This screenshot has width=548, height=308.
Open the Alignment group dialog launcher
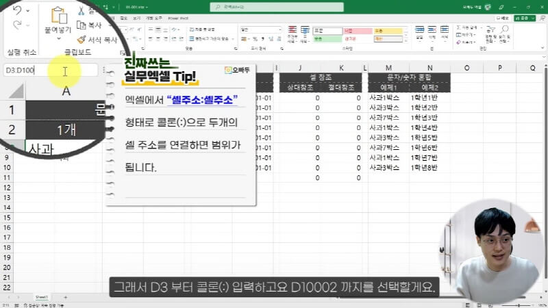point(236,49)
